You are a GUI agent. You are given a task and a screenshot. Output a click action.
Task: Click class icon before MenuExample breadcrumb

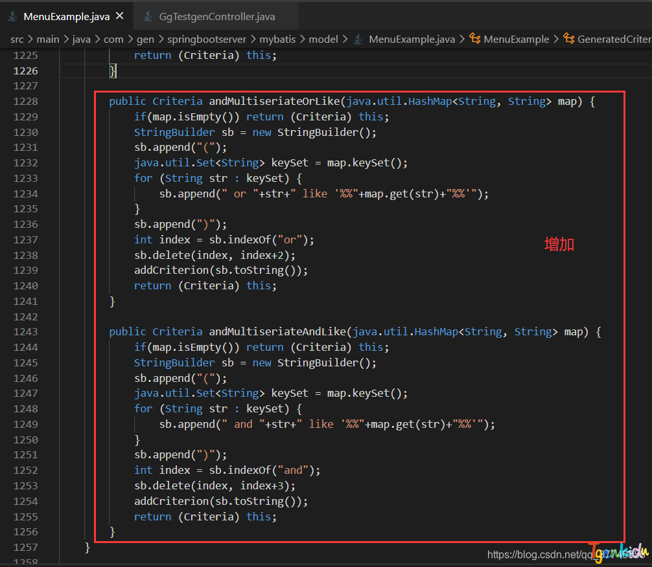(475, 39)
